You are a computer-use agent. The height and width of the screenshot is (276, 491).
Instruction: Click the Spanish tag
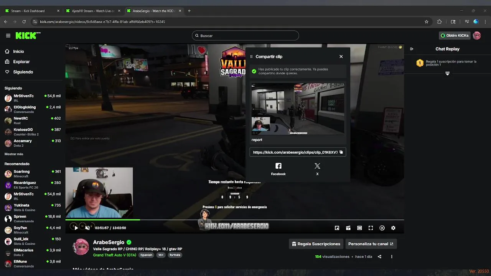(146, 255)
